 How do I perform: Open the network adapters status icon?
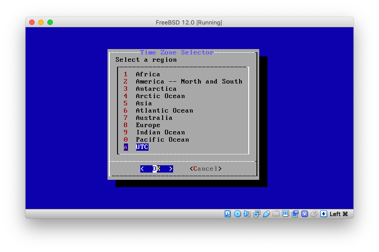(x=257, y=214)
